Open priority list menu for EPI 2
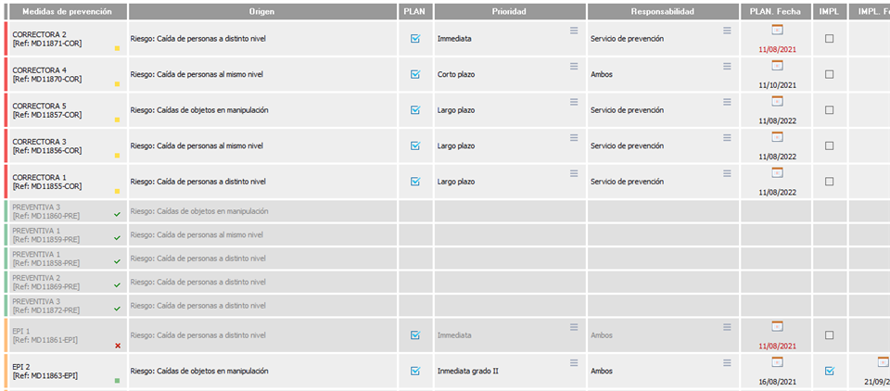Screen dimensions: 890x391 574,362
